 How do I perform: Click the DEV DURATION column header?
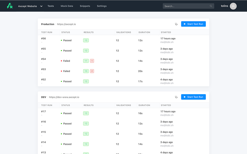coord(144,105)
